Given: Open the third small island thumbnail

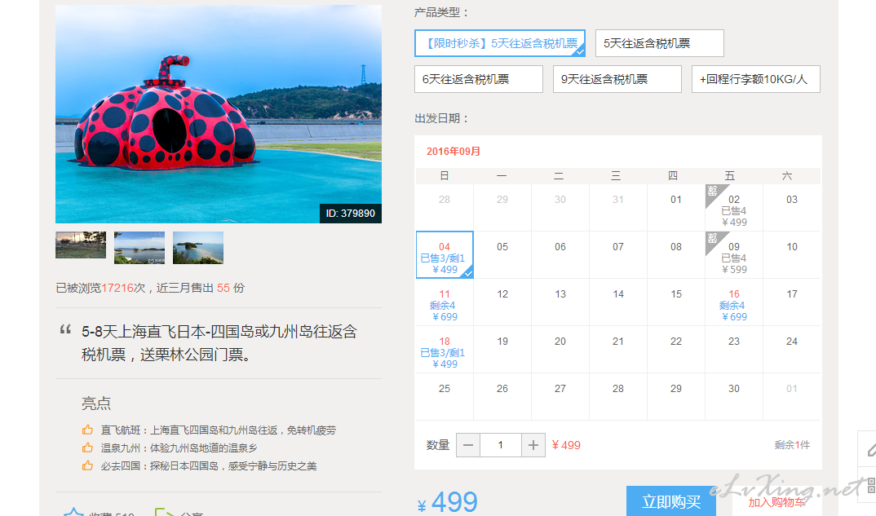Looking at the screenshot, I should (197, 247).
